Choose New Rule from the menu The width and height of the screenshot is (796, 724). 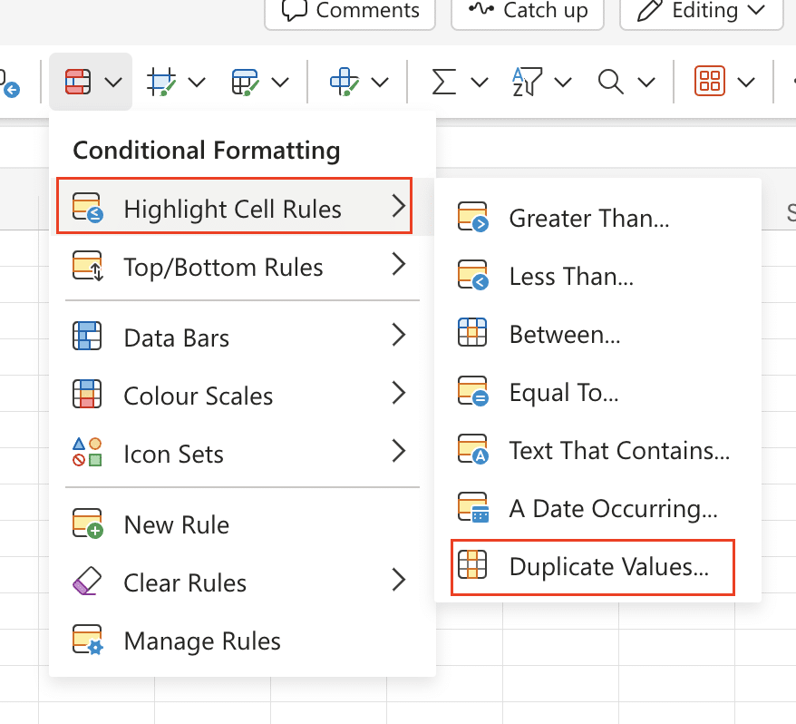pyautogui.click(x=242, y=523)
